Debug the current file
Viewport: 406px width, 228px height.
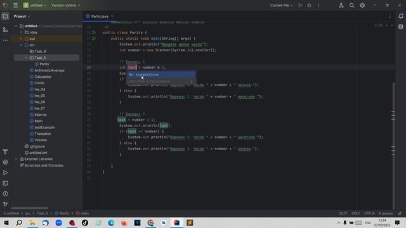pyautogui.click(x=309, y=5)
